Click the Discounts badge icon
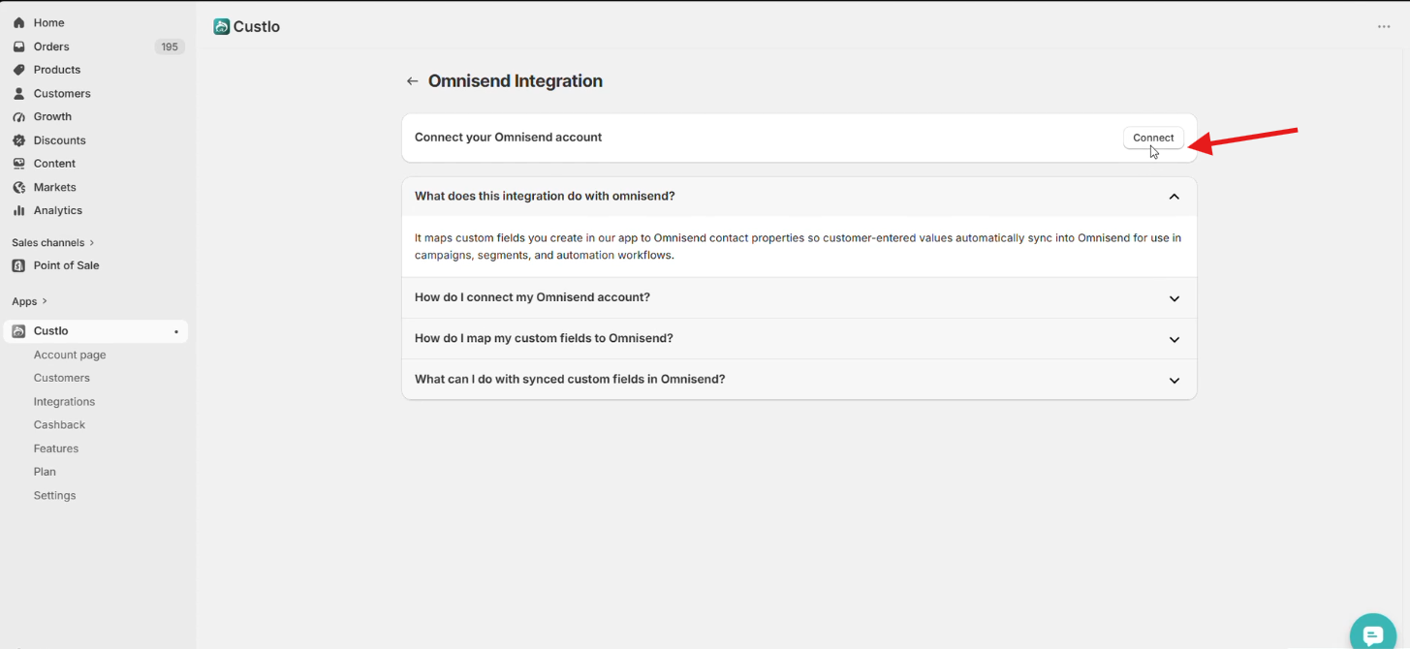The image size is (1410, 649). (18, 140)
